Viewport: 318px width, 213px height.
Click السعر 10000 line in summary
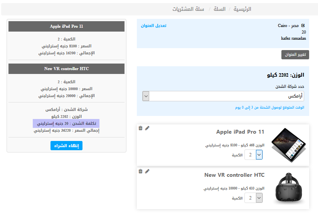67,89
